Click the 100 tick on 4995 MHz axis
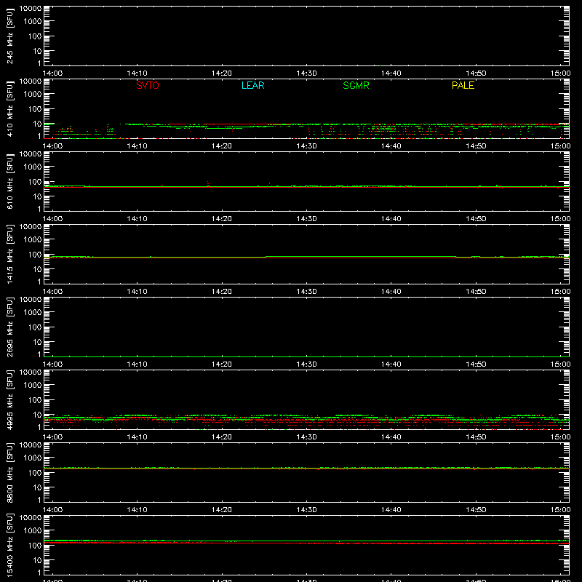Screen dimensions: 582x582 point(35,399)
